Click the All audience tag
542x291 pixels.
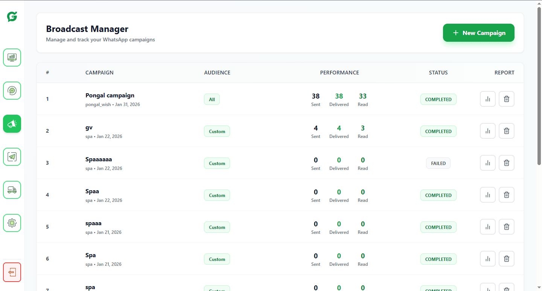(x=212, y=99)
